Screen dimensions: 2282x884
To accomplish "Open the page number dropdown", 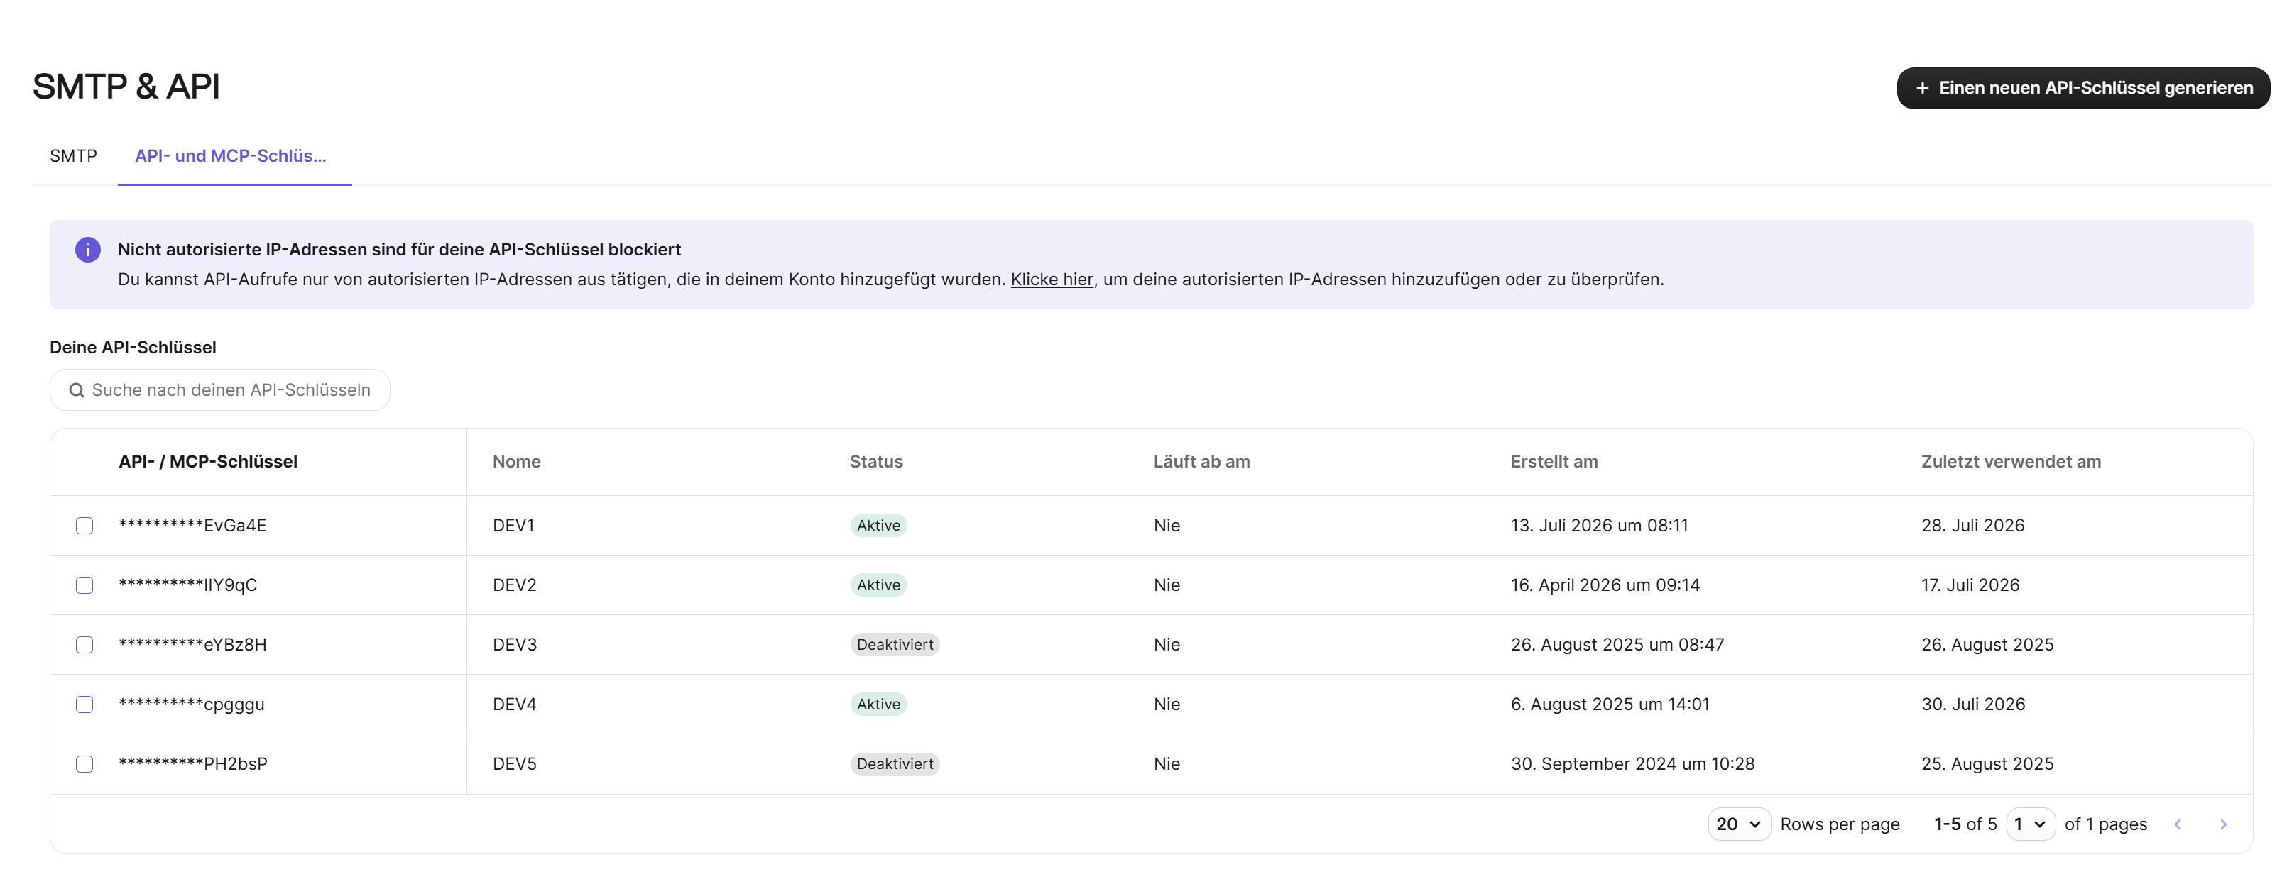I will pyautogui.click(x=2031, y=824).
